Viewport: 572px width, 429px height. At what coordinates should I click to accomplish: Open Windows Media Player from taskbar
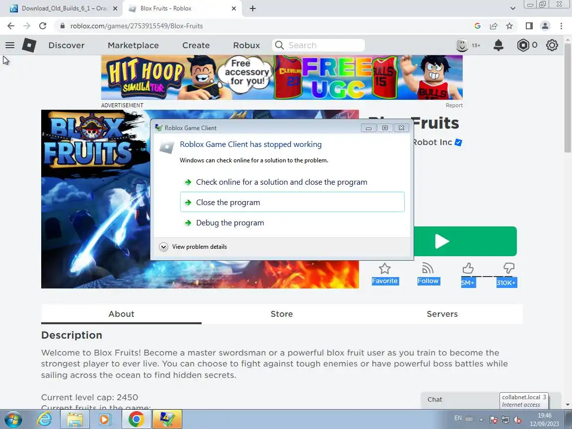(104, 419)
